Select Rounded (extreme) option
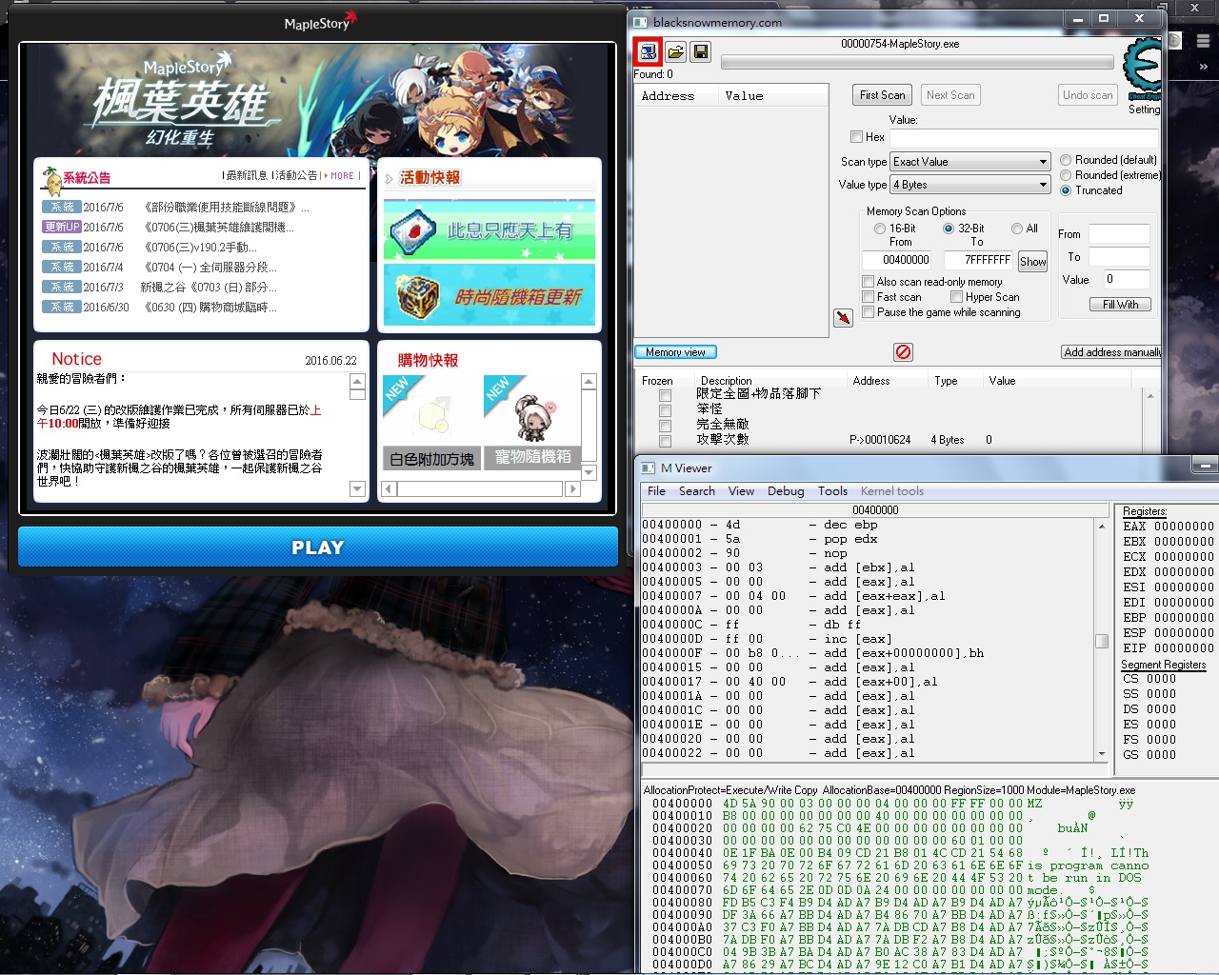This screenshot has width=1219, height=975. pos(1066,175)
